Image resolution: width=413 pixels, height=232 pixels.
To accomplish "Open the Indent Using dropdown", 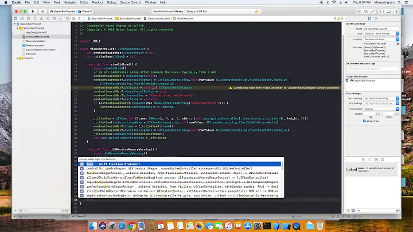I will coord(381,109).
